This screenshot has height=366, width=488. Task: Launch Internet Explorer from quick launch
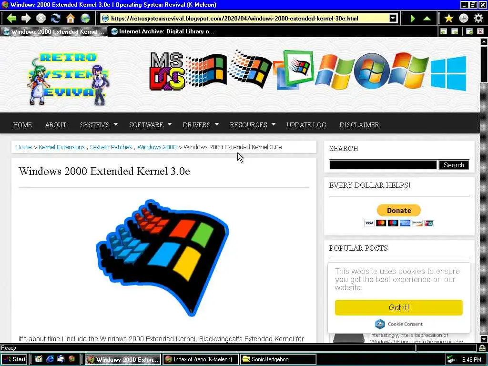[x=50, y=359]
